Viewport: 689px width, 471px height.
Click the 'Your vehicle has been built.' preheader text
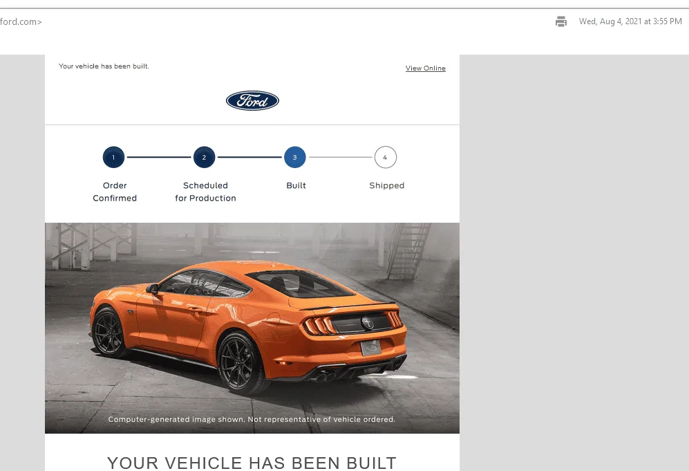point(104,66)
